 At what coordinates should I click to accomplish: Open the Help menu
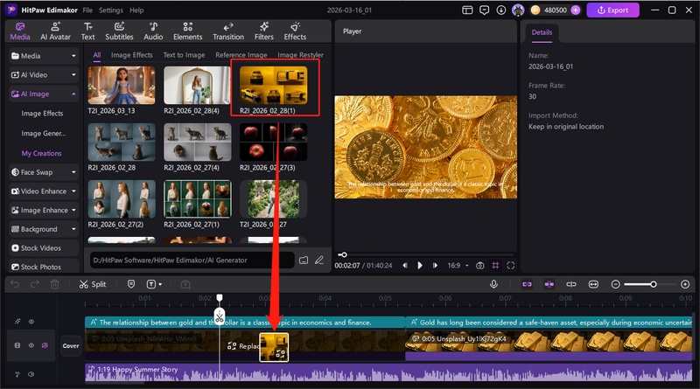[136, 10]
